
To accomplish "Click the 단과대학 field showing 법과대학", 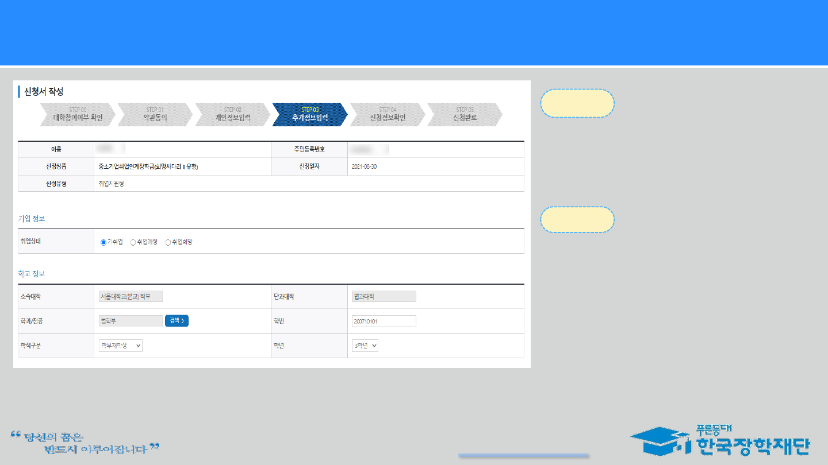I will click(384, 297).
